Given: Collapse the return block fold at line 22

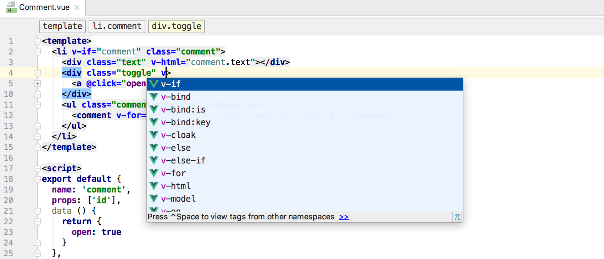Looking at the screenshot, I should pyautogui.click(x=38, y=222).
